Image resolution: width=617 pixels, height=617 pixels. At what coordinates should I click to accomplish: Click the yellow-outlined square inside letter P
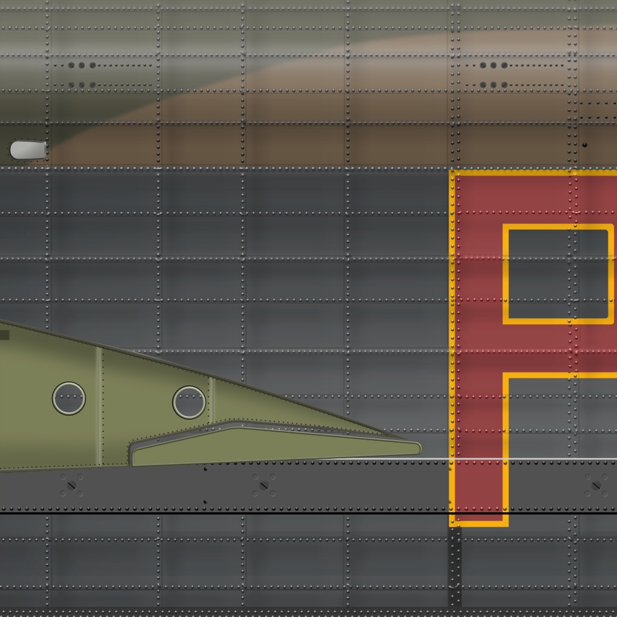pos(558,274)
